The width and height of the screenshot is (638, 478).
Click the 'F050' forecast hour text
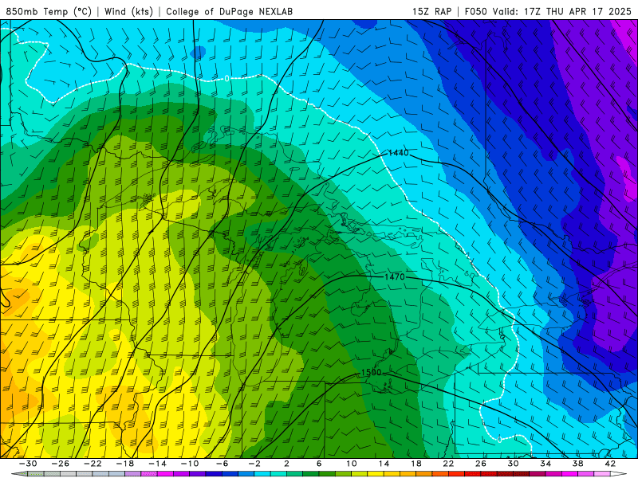(x=475, y=11)
